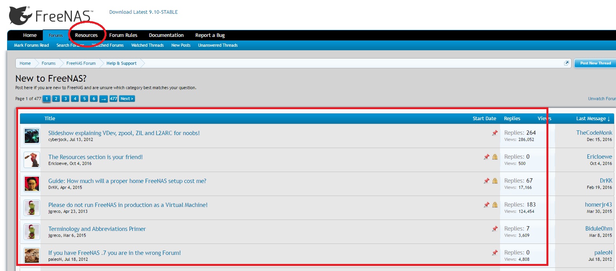Open cyberjock's avatar on the Slideshow thread
The height and width of the screenshot is (271, 616).
pos(31,136)
